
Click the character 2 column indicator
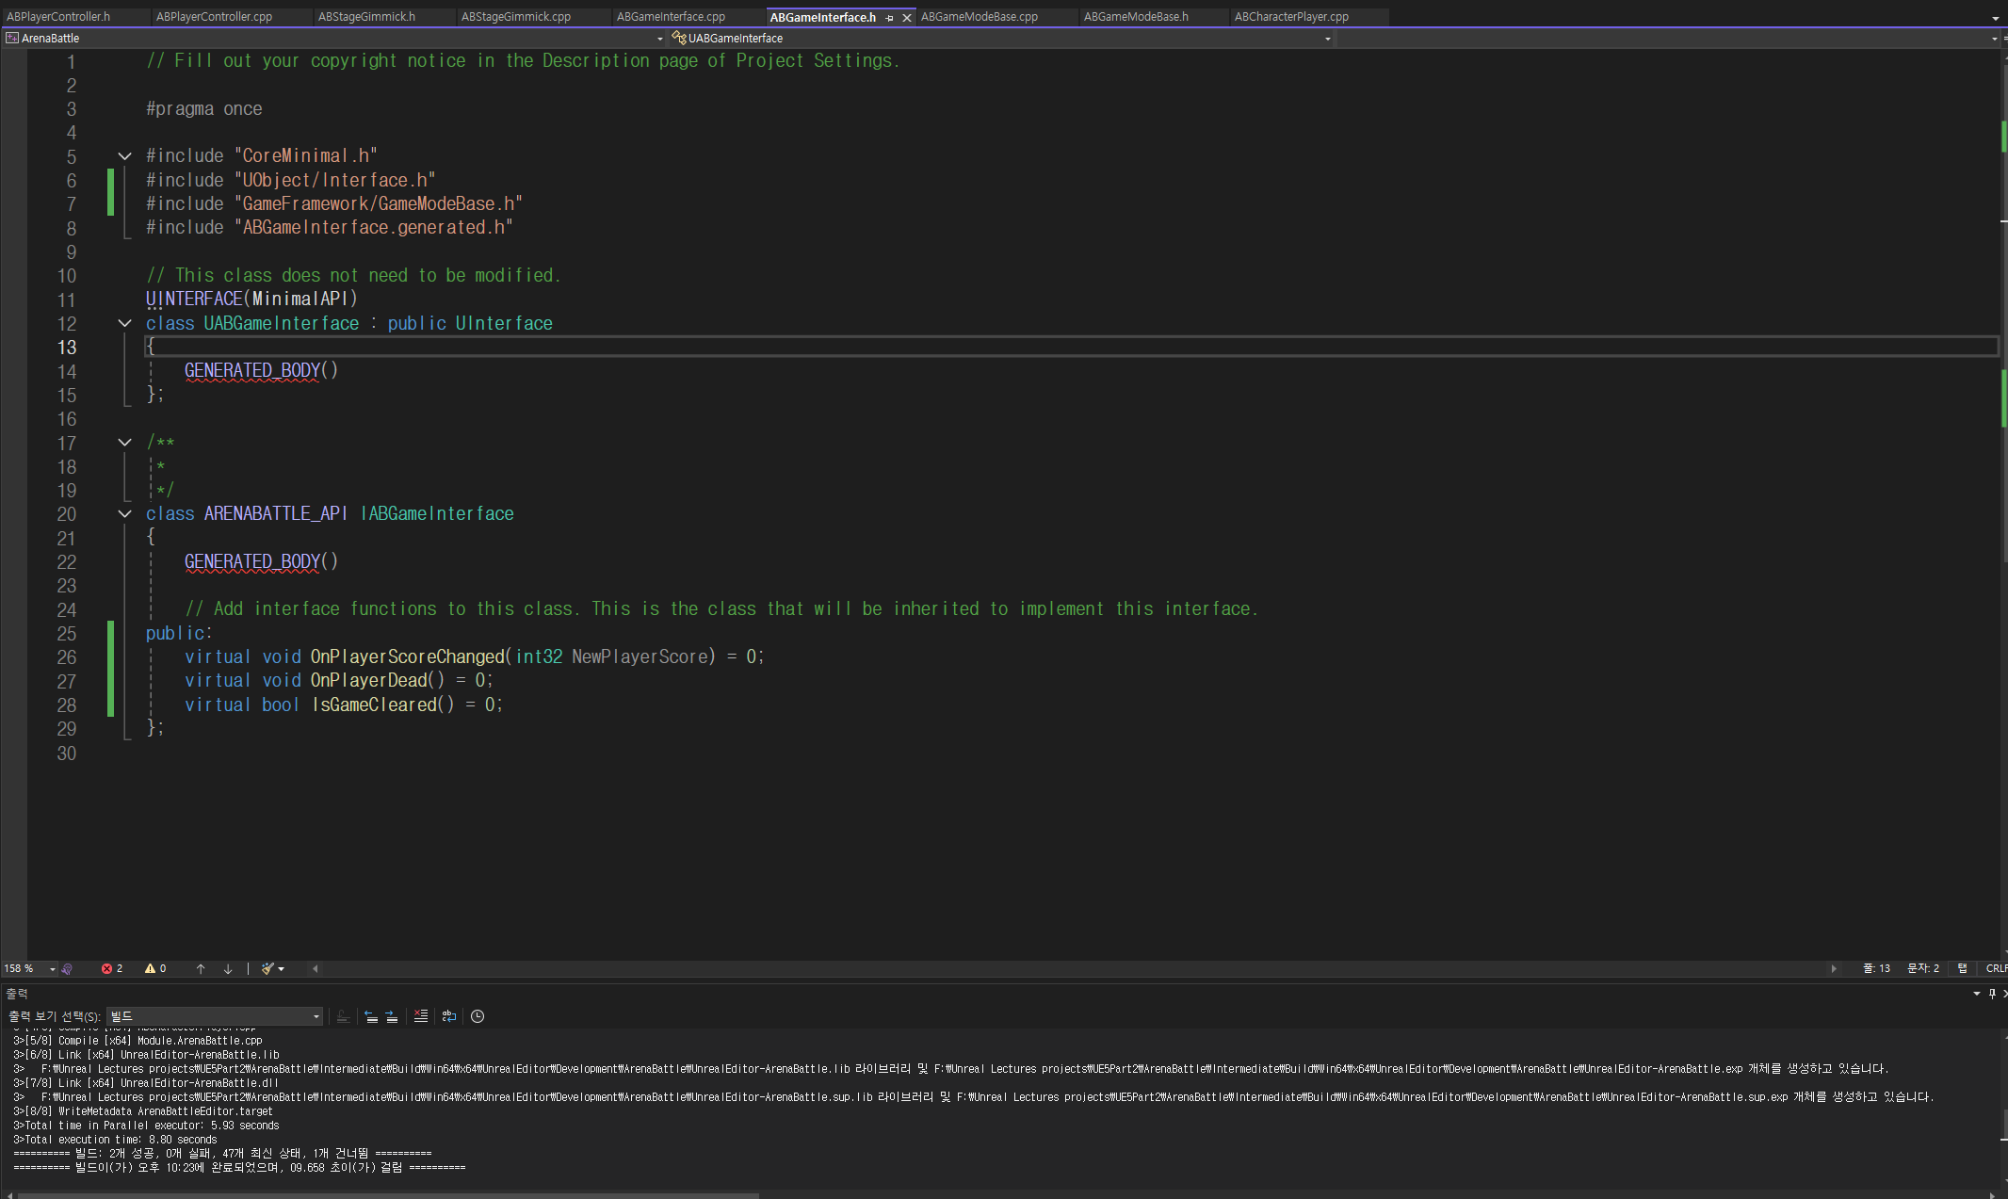click(x=1923, y=968)
